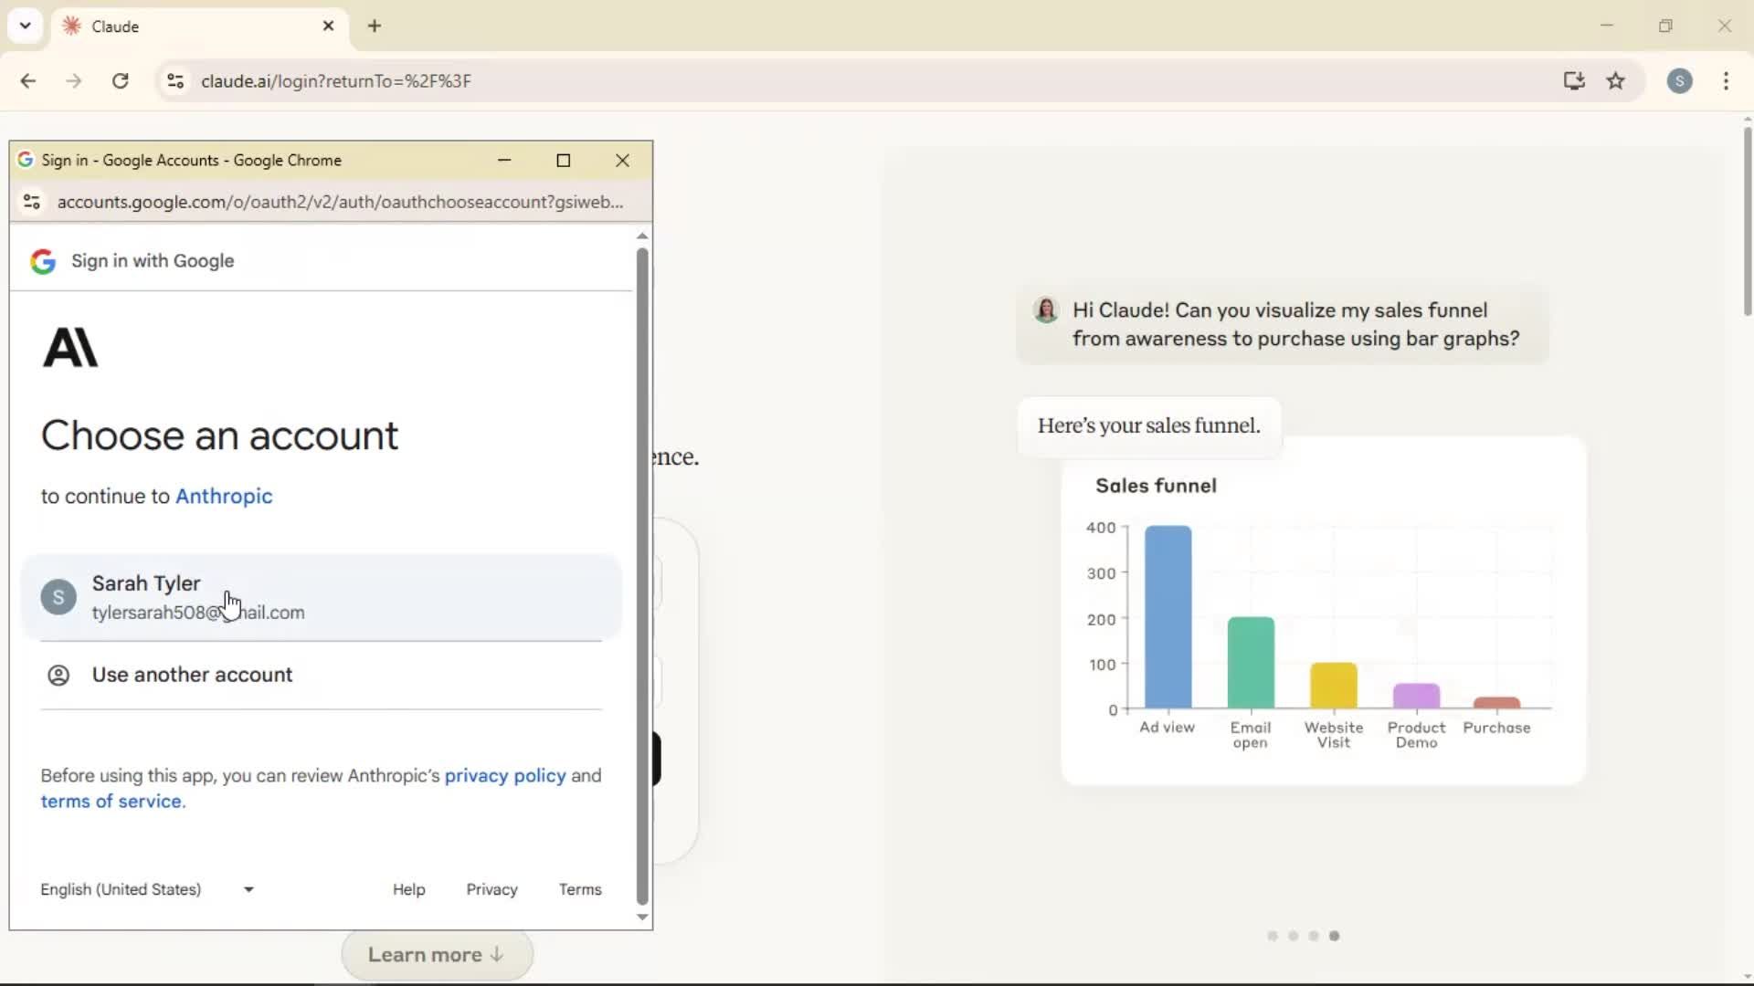This screenshot has height=986, width=1754.
Task: Open the terms of service link
Action: click(111, 802)
